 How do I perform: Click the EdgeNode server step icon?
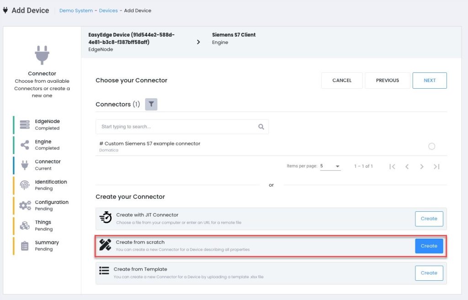point(25,124)
